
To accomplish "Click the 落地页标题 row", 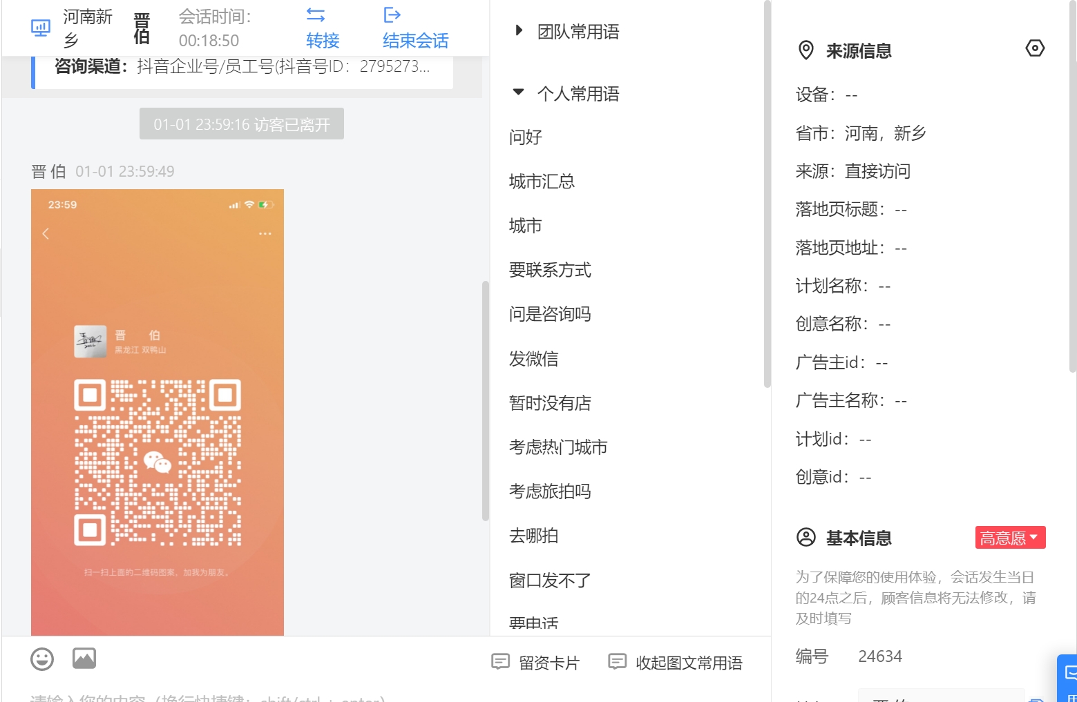I will pyautogui.click(x=851, y=209).
